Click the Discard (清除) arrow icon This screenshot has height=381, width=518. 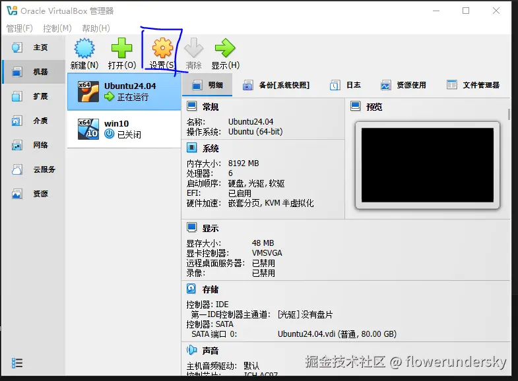(193, 48)
